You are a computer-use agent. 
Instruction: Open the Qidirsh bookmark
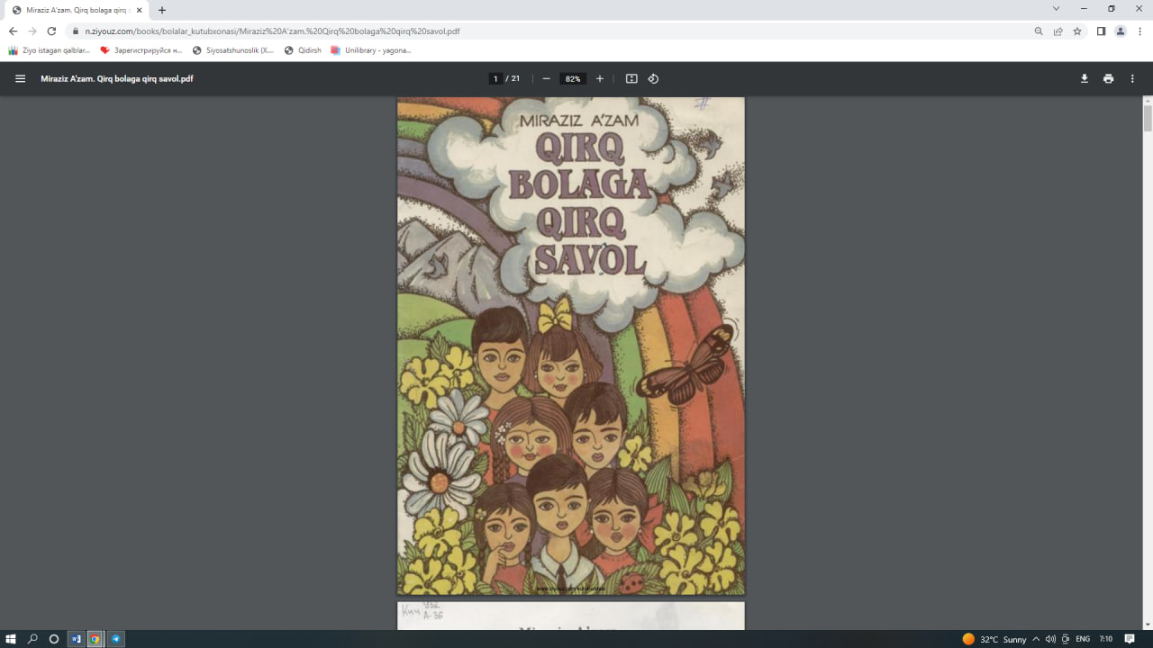(303, 50)
